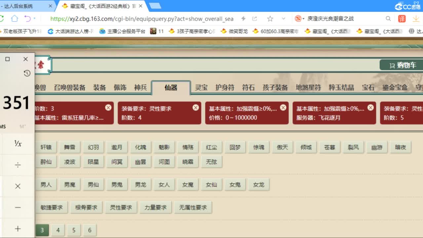
Task: Click the reciprocal 1/x calculator key
Action: pyautogui.click(x=18, y=143)
